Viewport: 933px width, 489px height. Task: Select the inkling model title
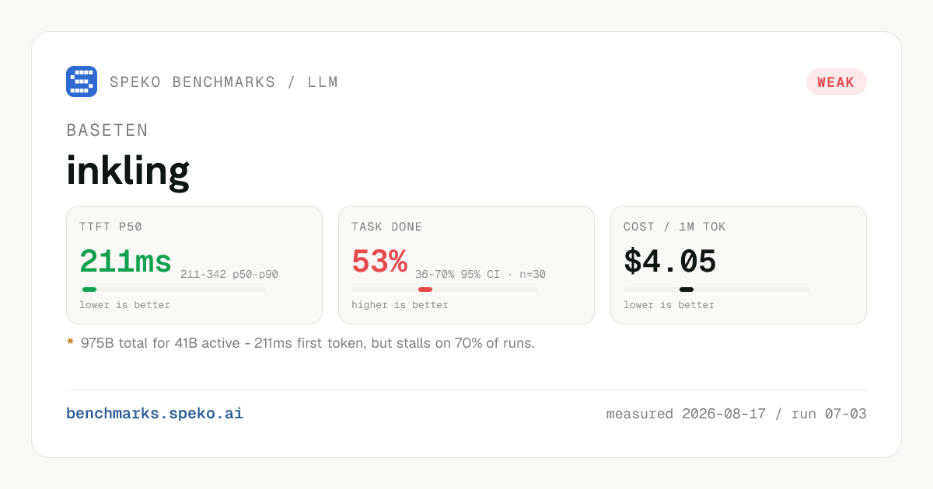tap(128, 171)
